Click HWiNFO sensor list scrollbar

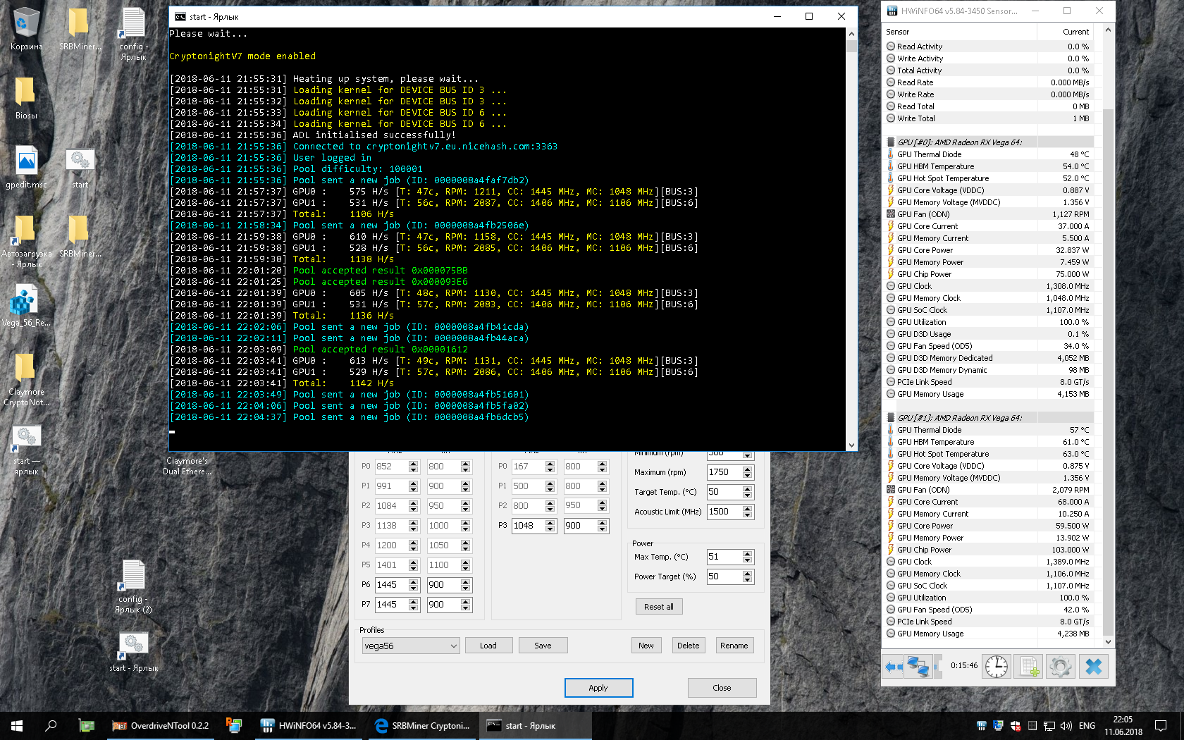tap(1108, 335)
